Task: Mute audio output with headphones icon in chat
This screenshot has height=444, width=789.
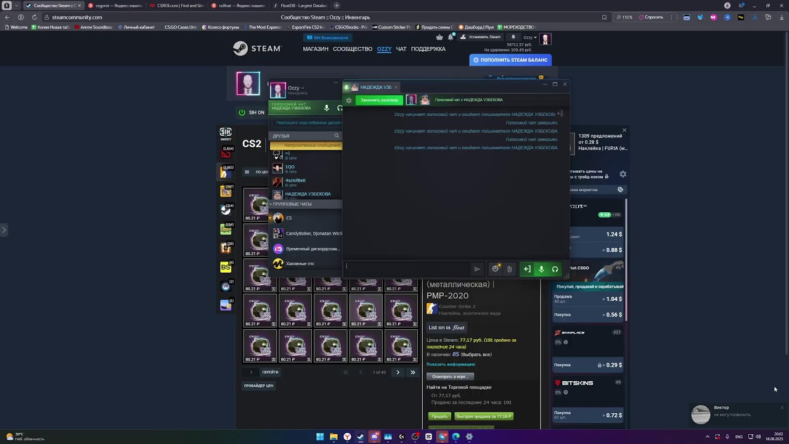Action: point(555,269)
